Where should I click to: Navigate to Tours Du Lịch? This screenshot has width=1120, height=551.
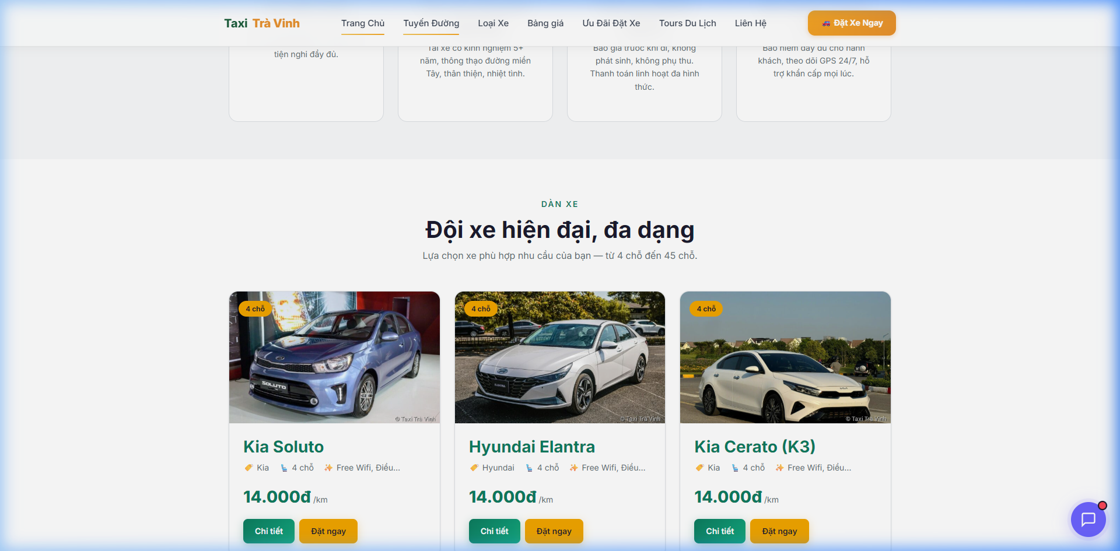[x=687, y=23]
